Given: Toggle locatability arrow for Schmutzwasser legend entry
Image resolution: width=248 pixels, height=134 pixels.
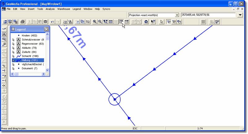Looking at the screenshot, I should pos(13,40).
